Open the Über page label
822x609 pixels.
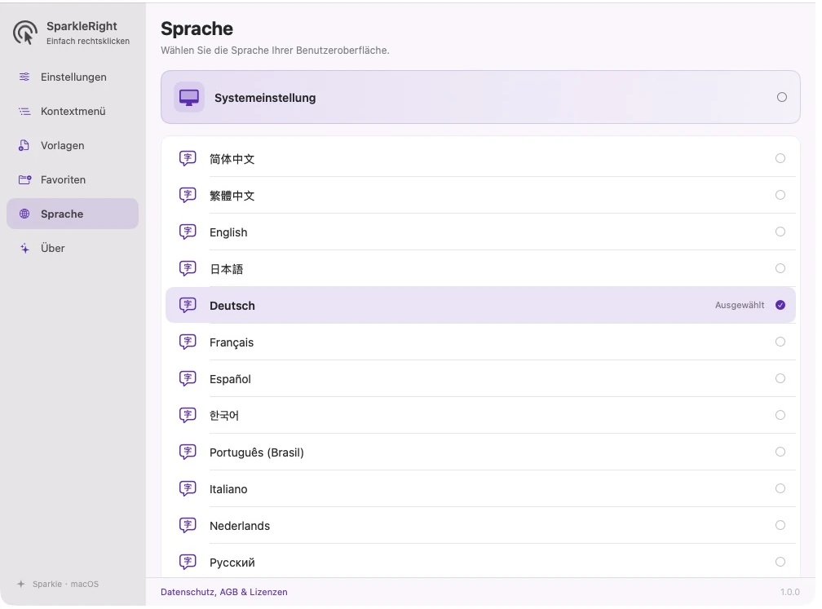(53, 248)
